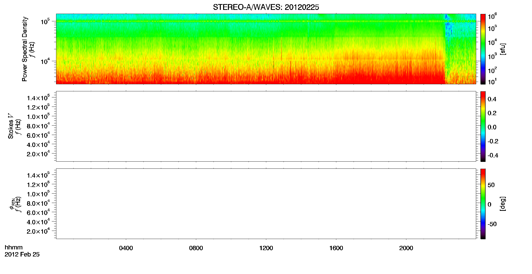The width and height of the screenshot is (532, 274).
Task: Click the 0.4 Stokes colorbar tick label
Action: (492, 99)
